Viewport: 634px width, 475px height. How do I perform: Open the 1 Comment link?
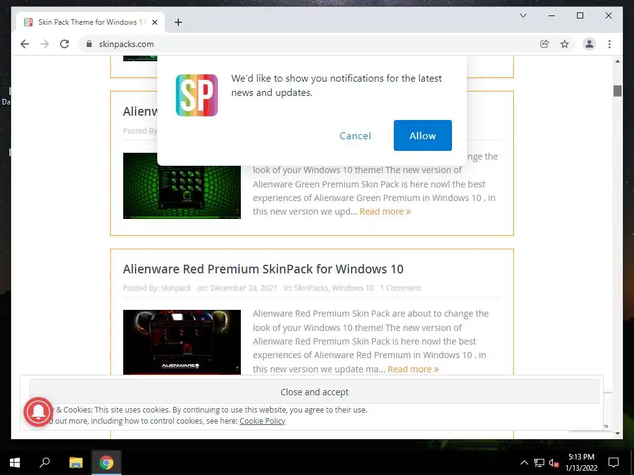(401, 288)
